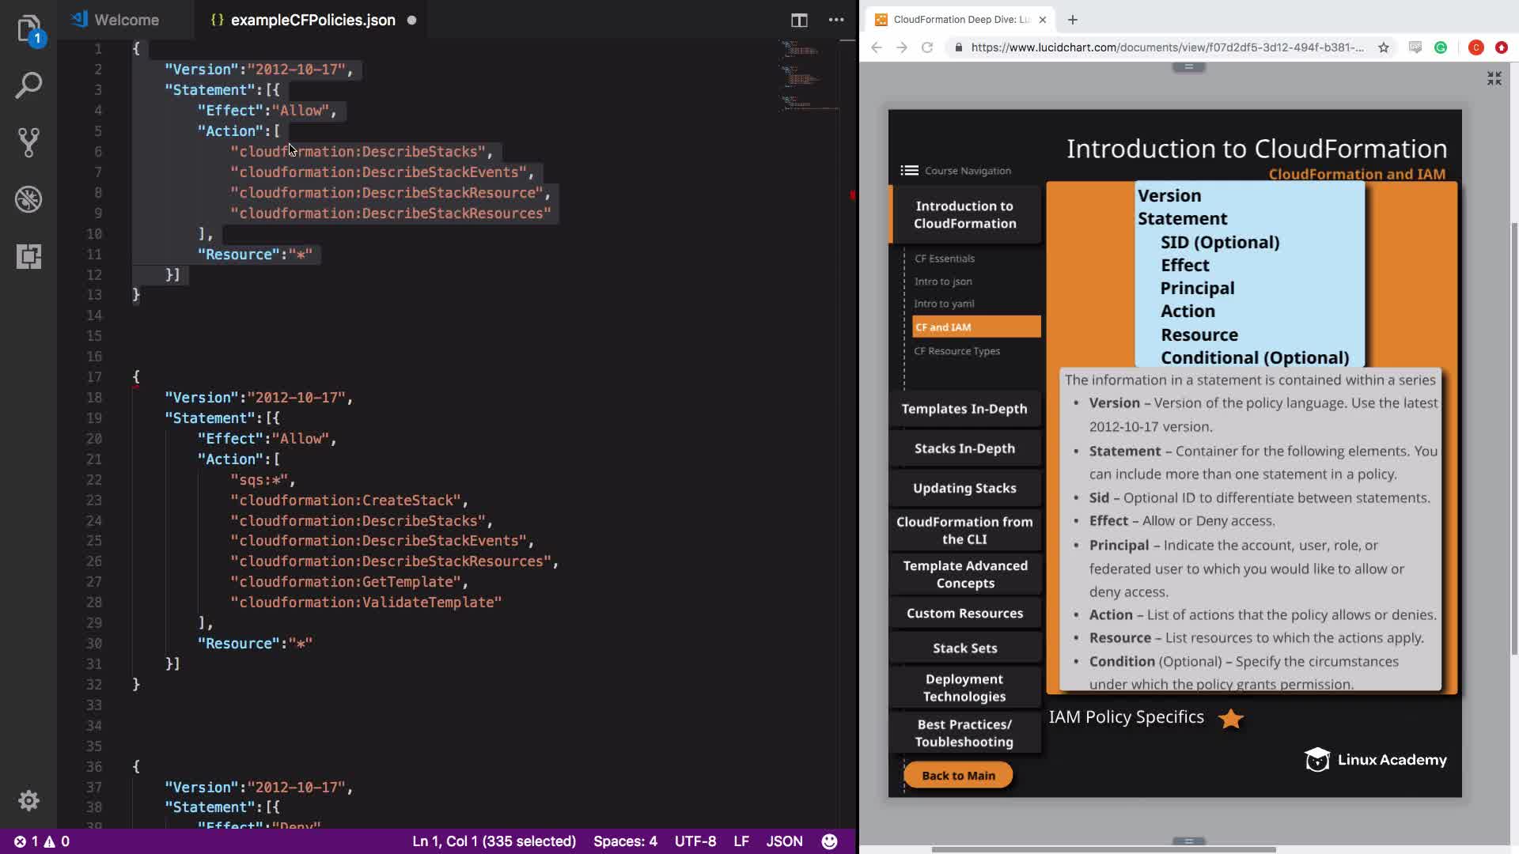
Task: Click the errors and warnings status indicator
Action: (x=42, y=841)
